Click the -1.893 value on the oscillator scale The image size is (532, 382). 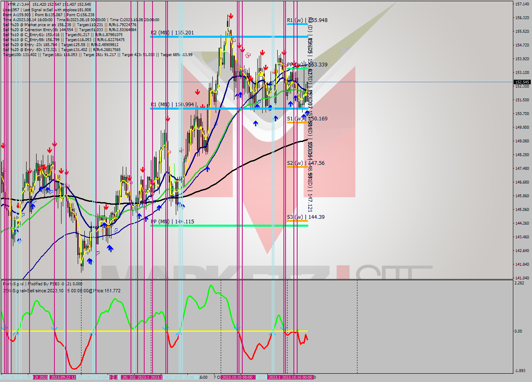[520, 371]
